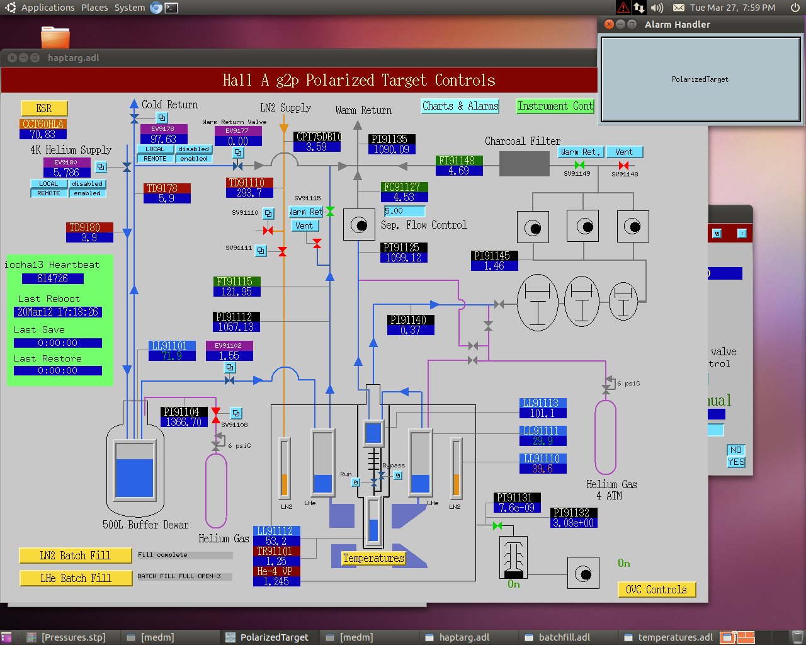Select enabled option for EV9178
This screenshot has width=806, height=645.
pos(193,159)
